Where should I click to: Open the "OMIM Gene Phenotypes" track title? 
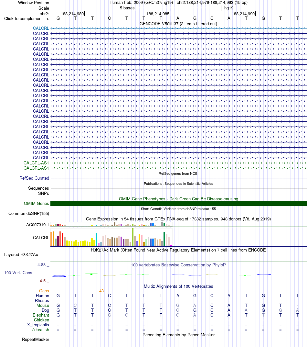(178, 199)
